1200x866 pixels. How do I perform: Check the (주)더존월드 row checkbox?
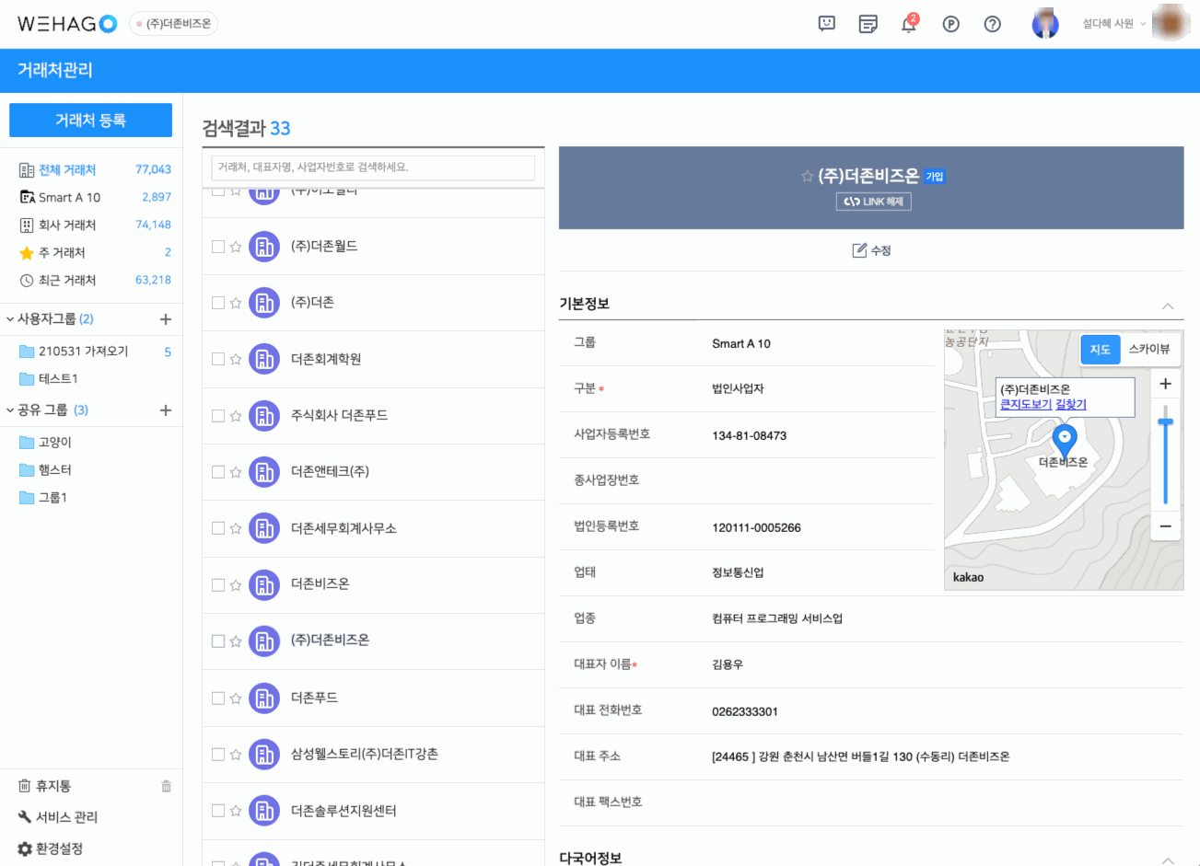click(x=218, y=247)
